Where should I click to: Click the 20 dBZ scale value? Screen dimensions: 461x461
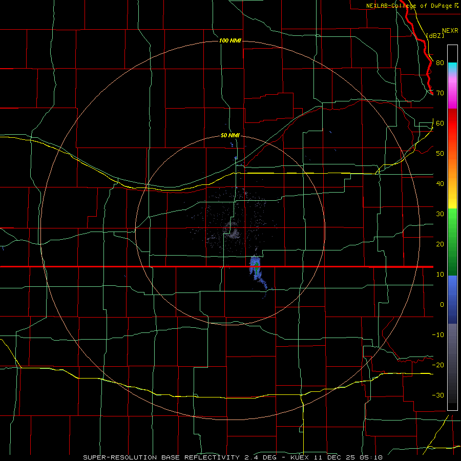(440, 244)
